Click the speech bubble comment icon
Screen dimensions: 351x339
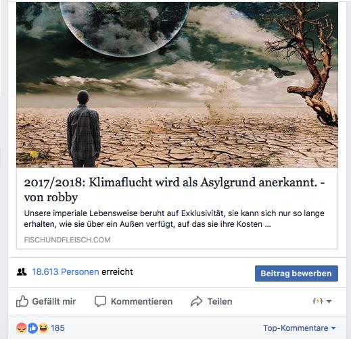pyautogui.click(x=100, y=301)
